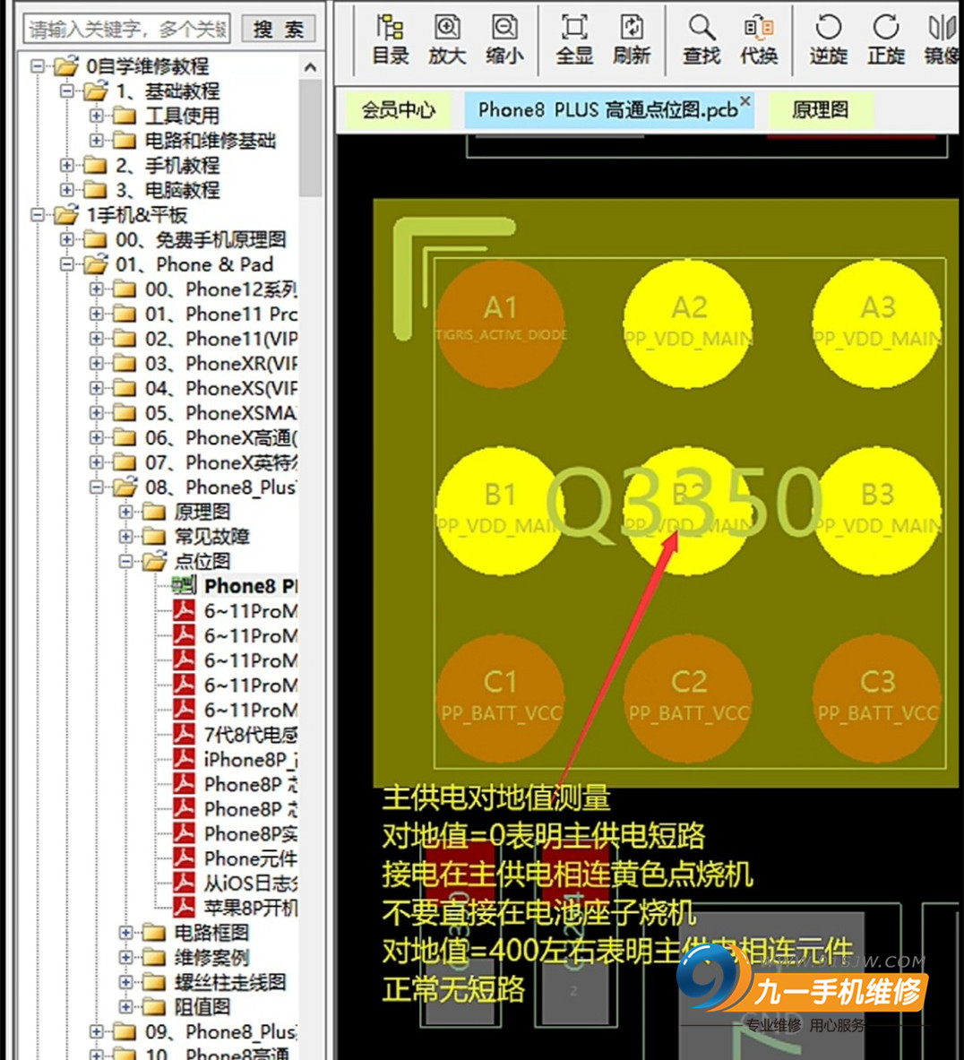Switch to the Phone8 PLUS 高通点位图.pcb tab
964x1060 pixels.
tap(607, 109)
